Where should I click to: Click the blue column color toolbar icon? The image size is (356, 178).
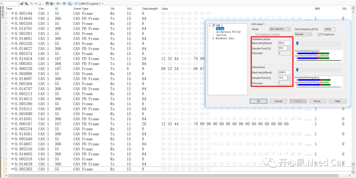click(x=70, y=3)
